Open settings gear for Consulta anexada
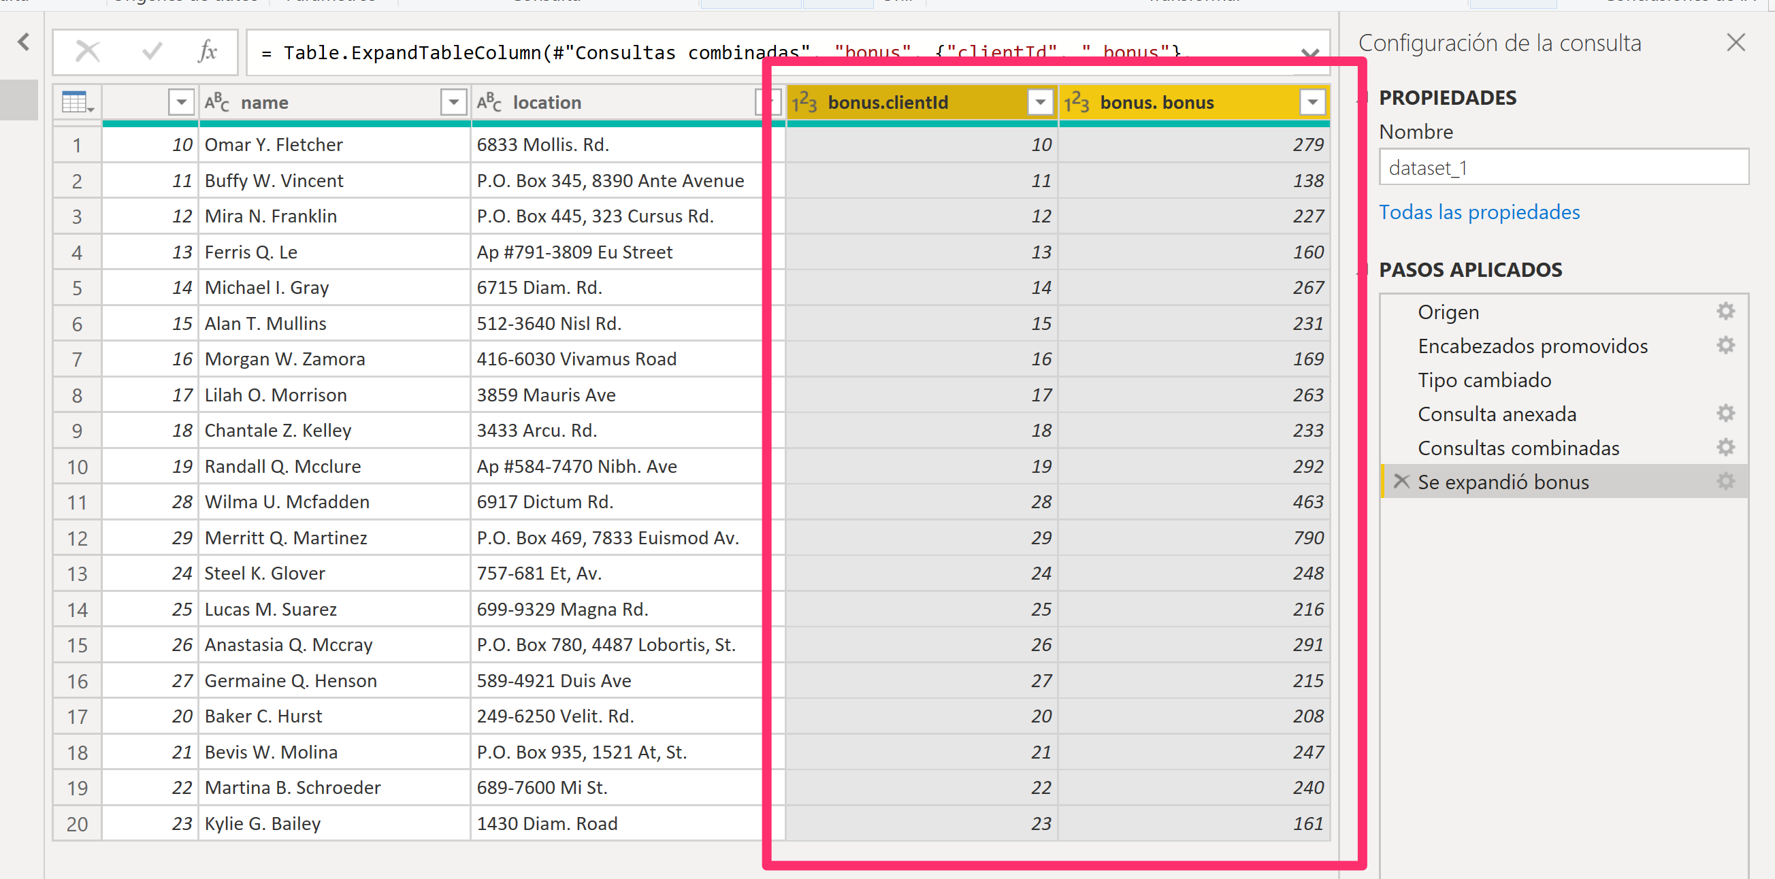The width and height of the screenshot is (1775, 879). [x=1725, y=414]
